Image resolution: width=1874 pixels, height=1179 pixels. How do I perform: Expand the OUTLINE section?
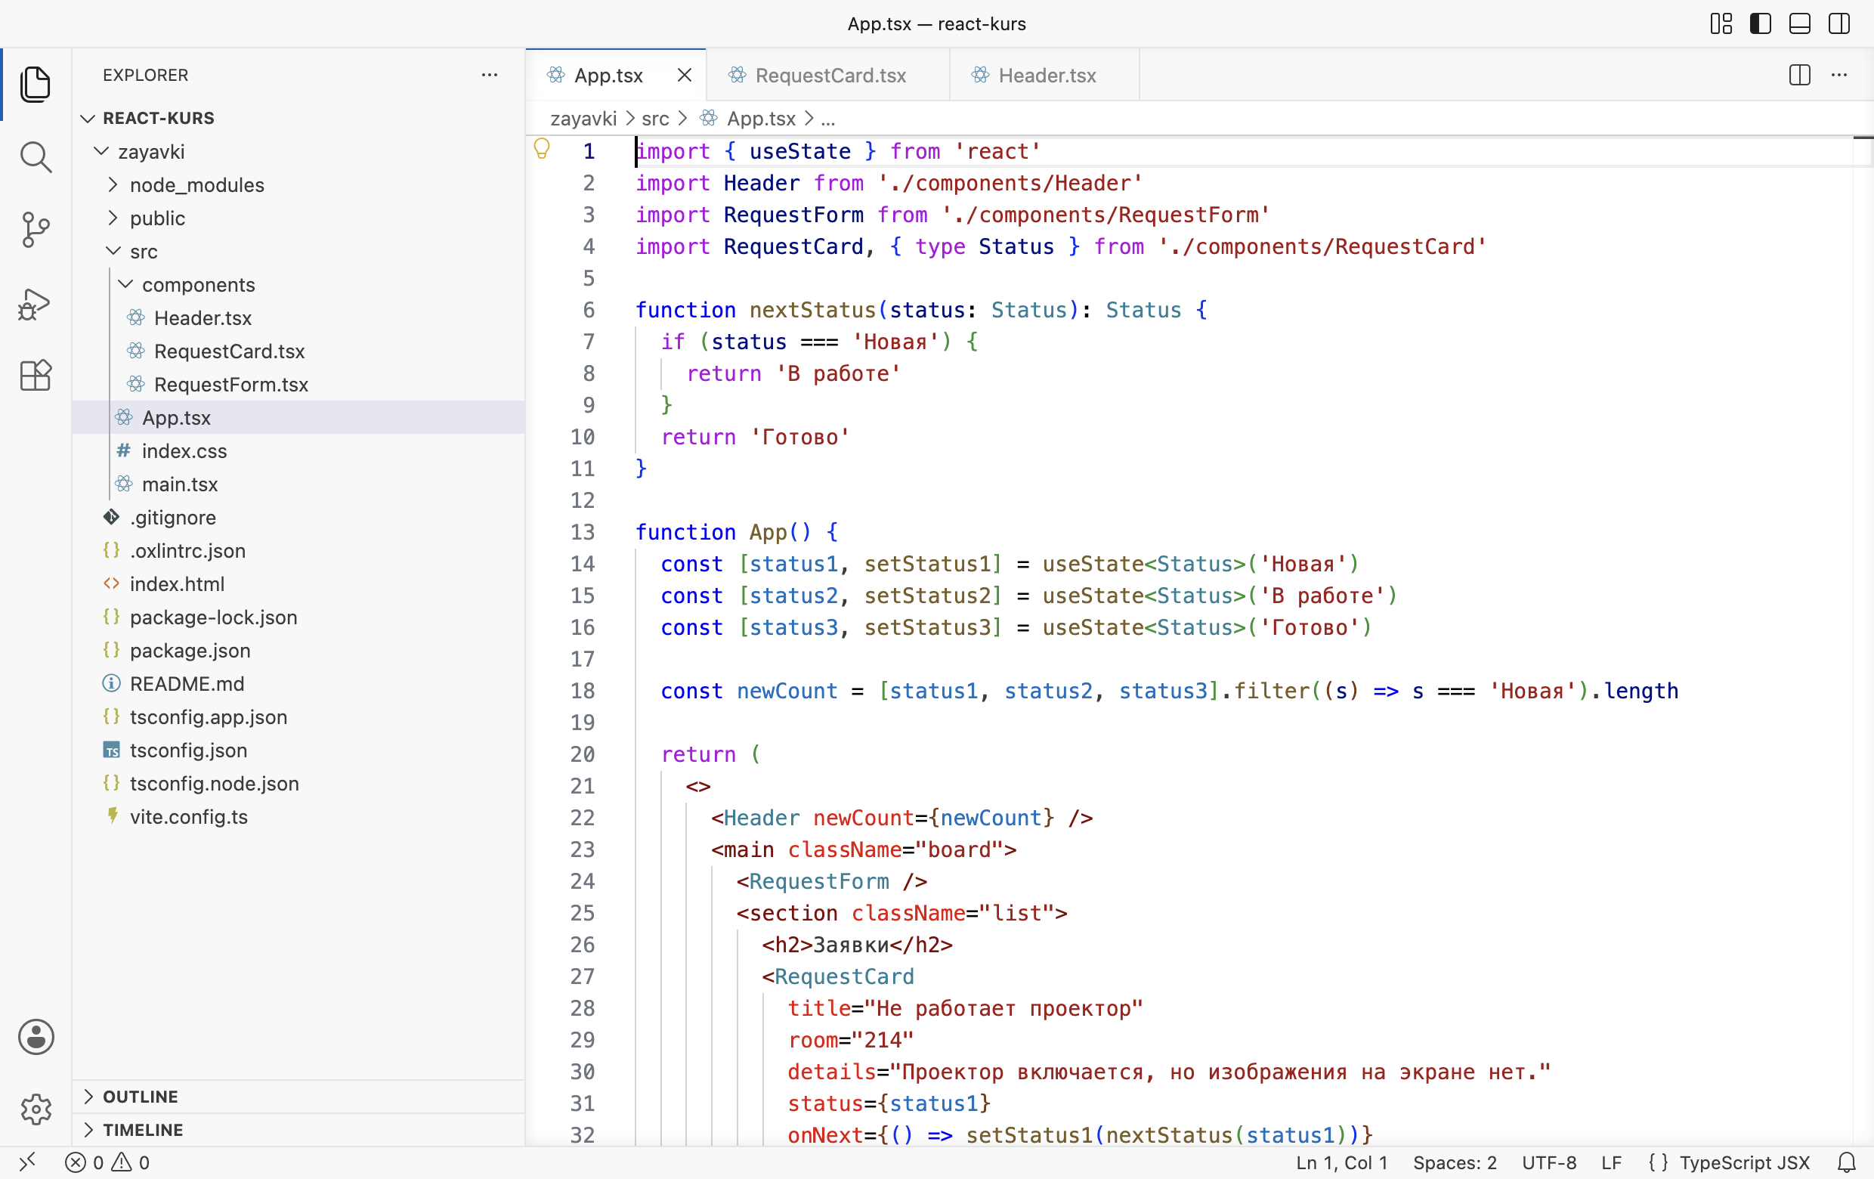click(298, 1096)
